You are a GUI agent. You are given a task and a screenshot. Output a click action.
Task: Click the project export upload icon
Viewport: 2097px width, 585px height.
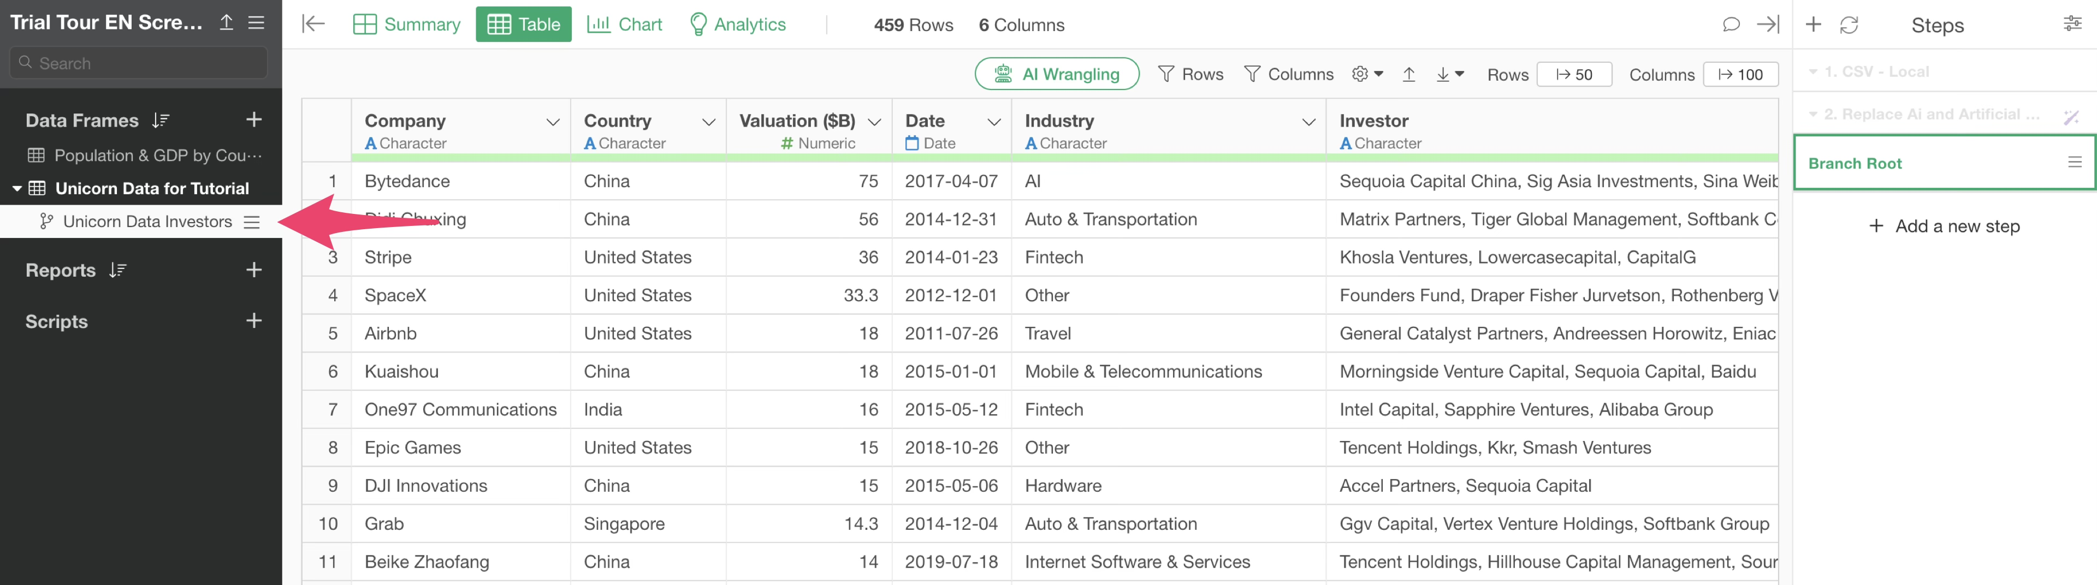click(226, 23)
